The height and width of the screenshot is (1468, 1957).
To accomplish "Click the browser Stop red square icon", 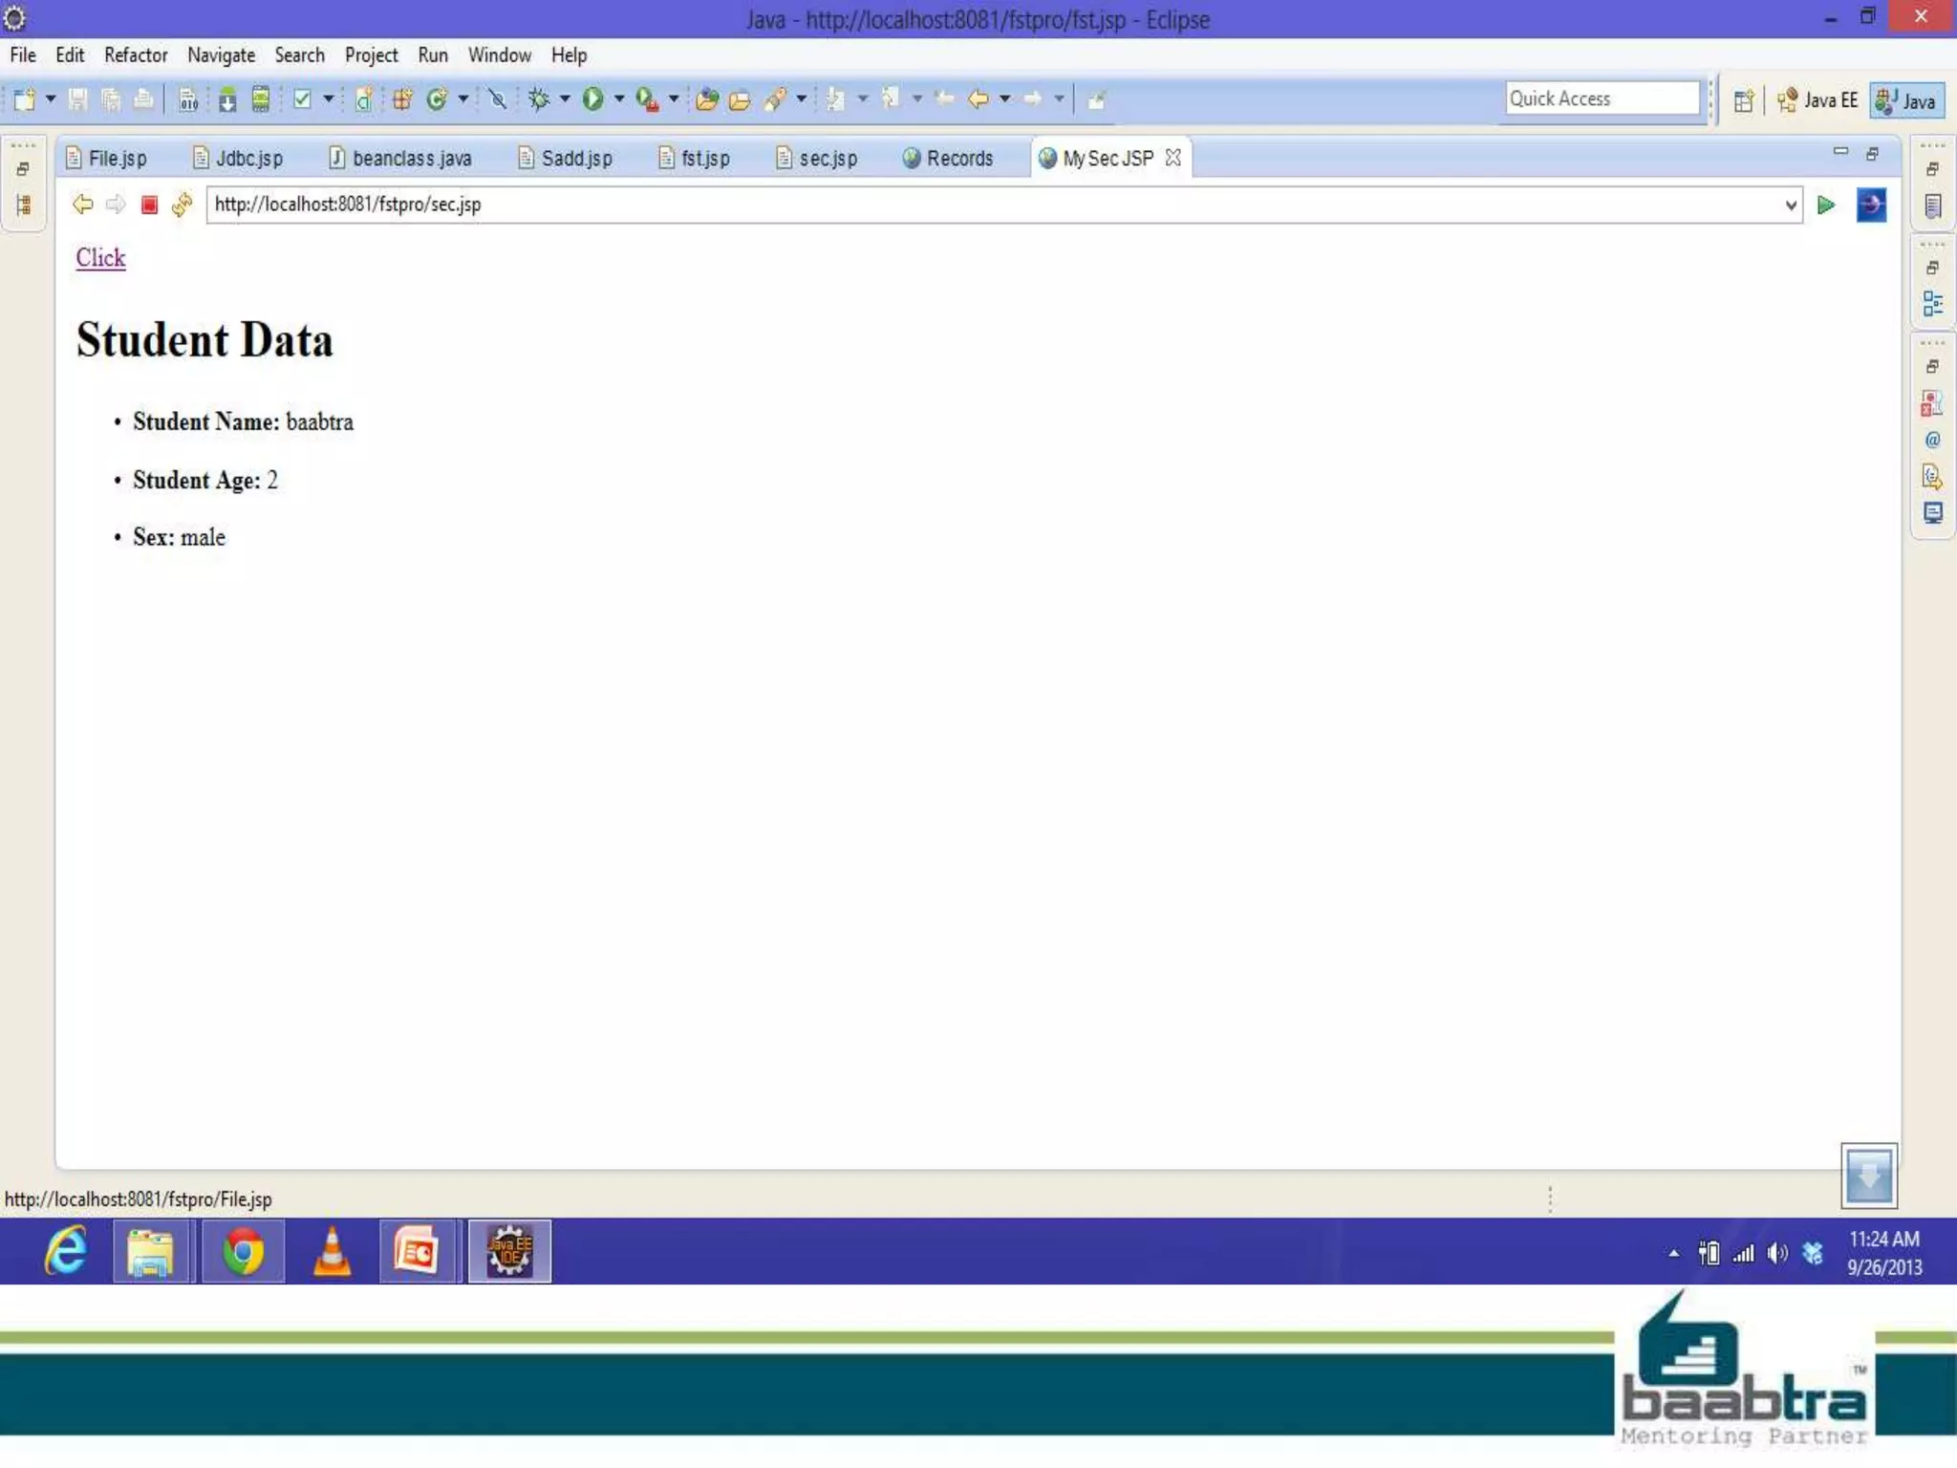I will [x=149, y=205].
